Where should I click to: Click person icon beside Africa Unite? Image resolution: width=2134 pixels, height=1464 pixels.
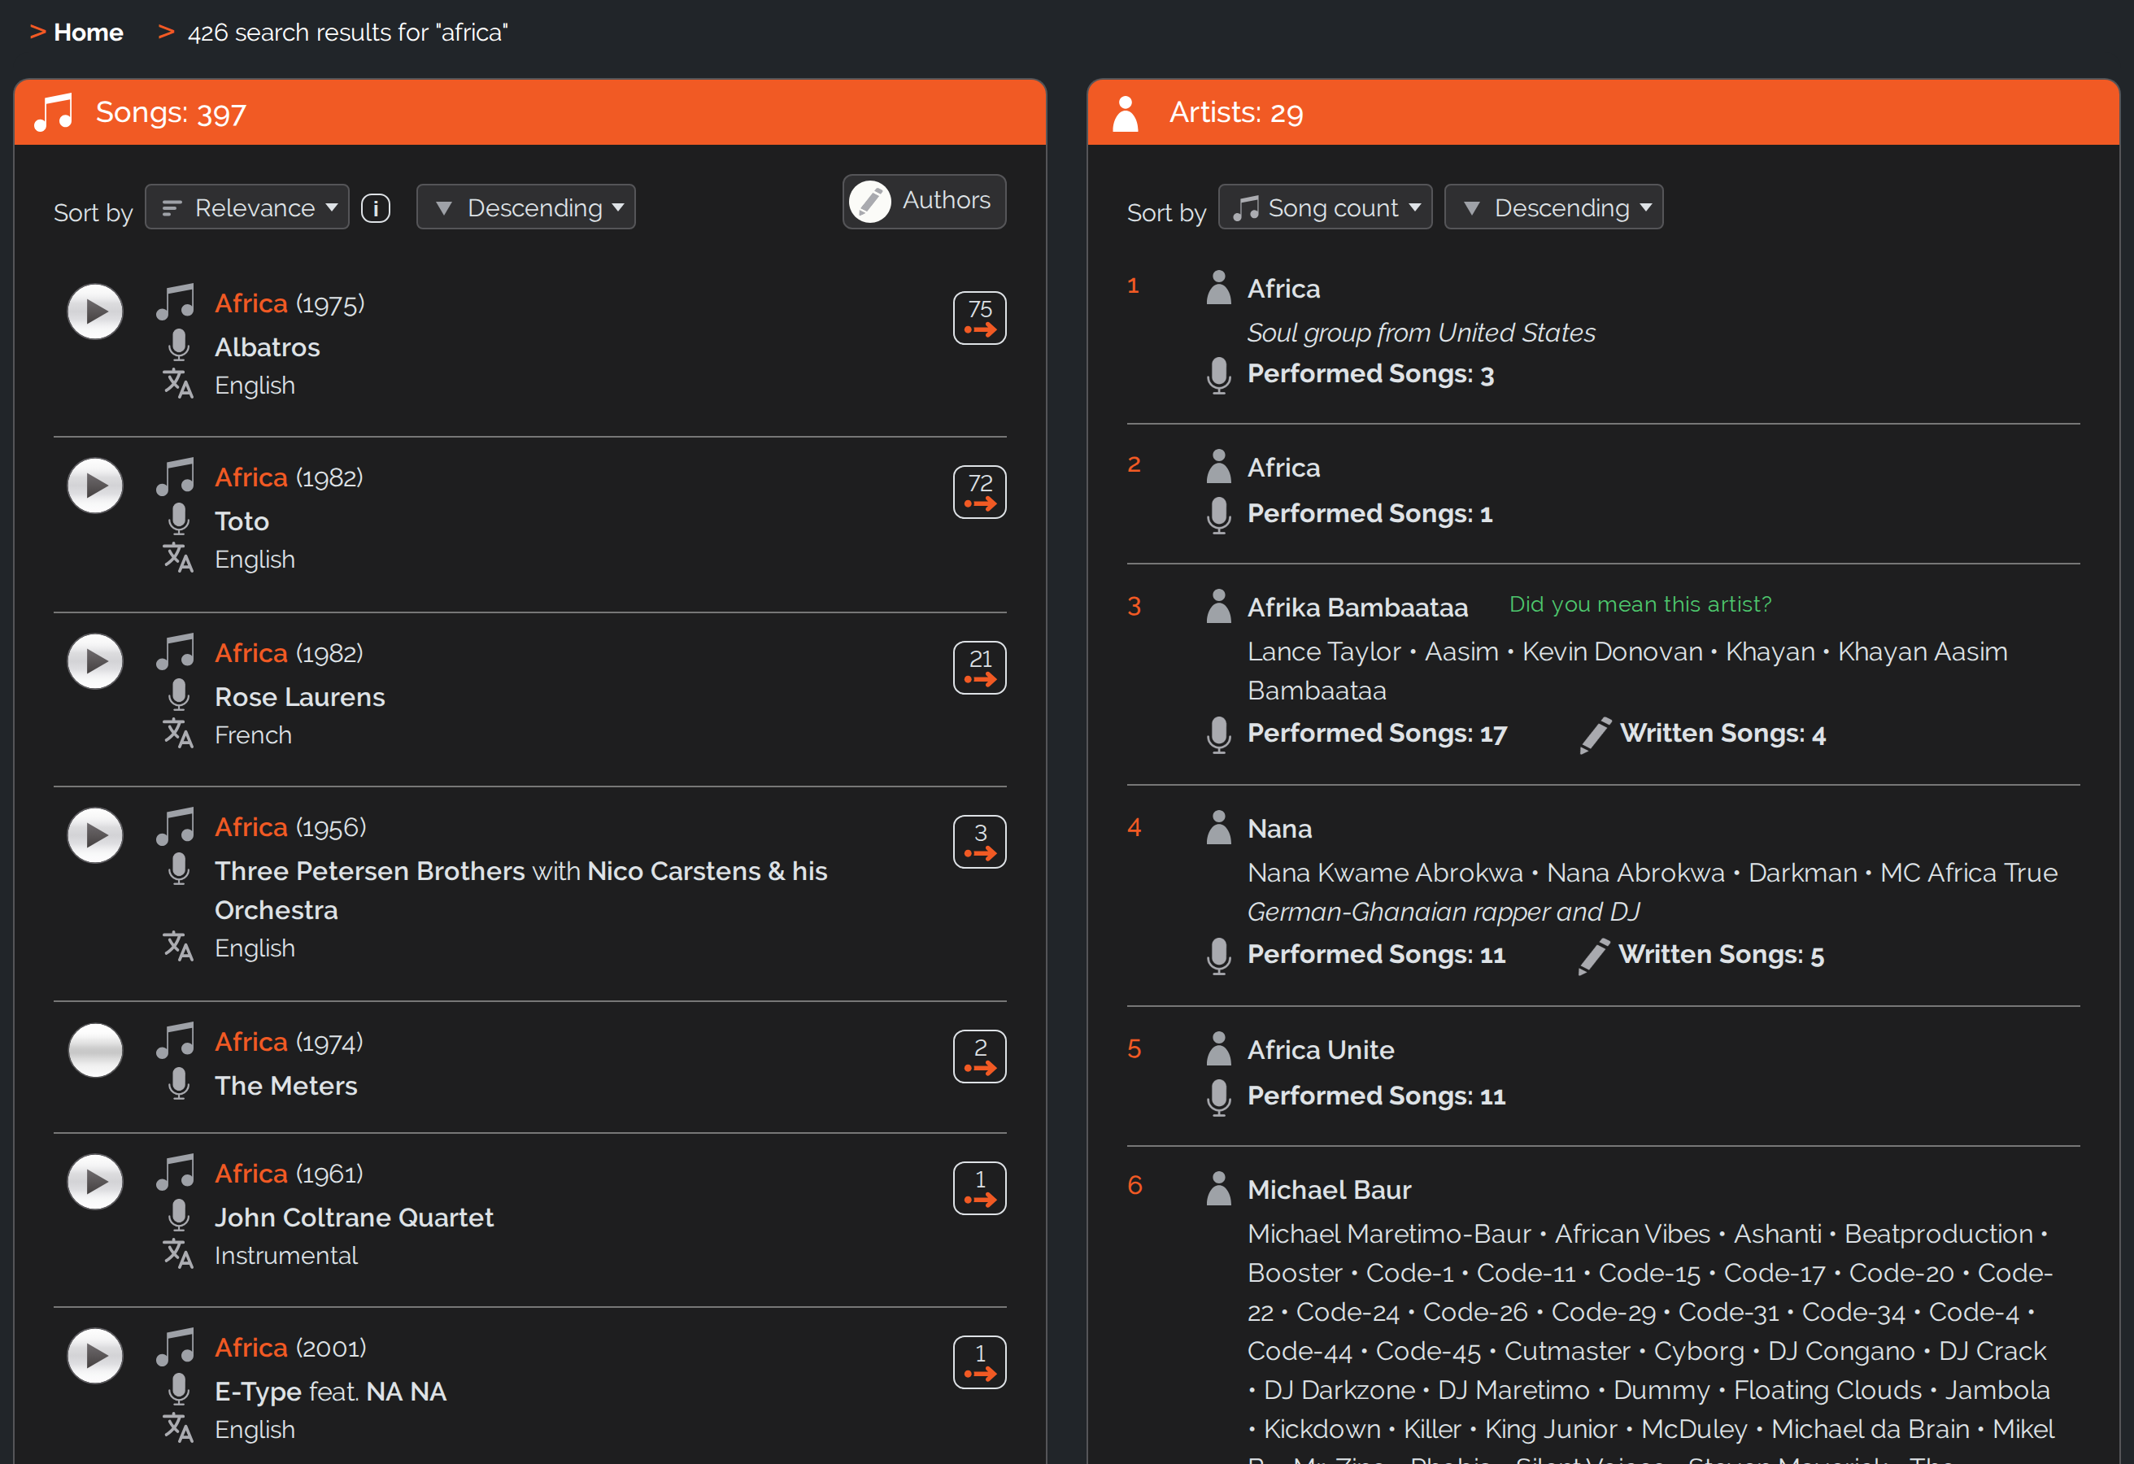[x=1218, y=1049]
